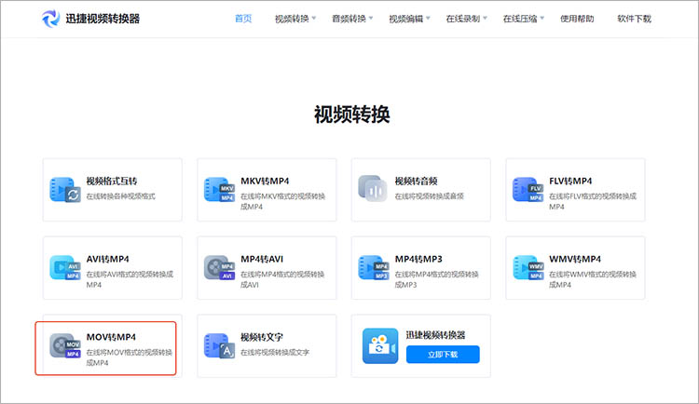This screenshot has width=699, height=404.
Task: Click the 迅捷视频转换器 download card title
Action: tap(435, 335)
